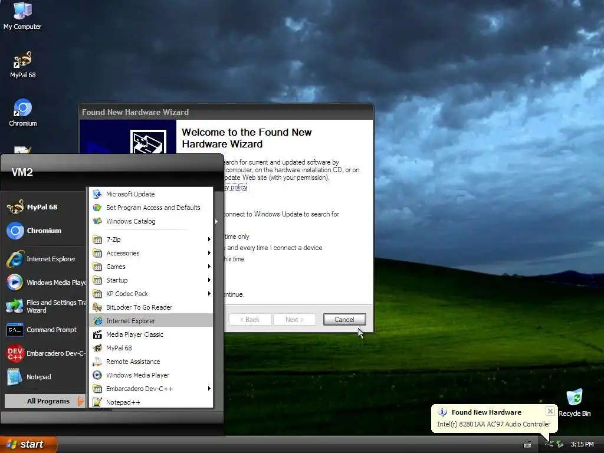Click Notepad icon in Start menu

[x=15, y=377]
